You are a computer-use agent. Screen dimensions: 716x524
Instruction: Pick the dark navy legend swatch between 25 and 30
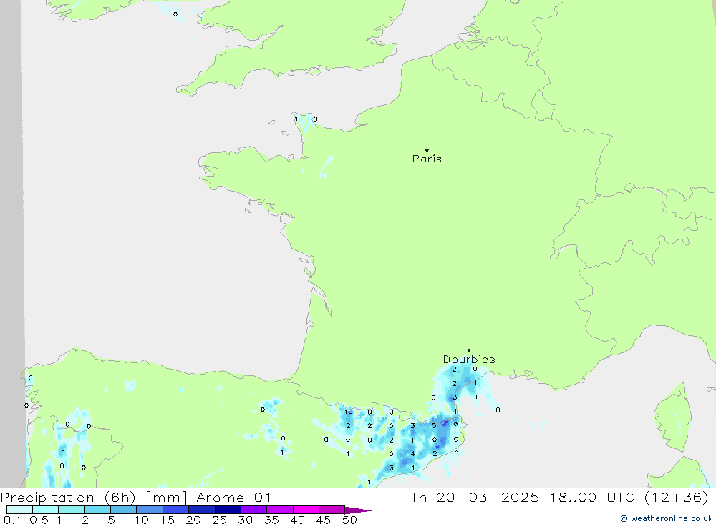(x=228, y=510)
